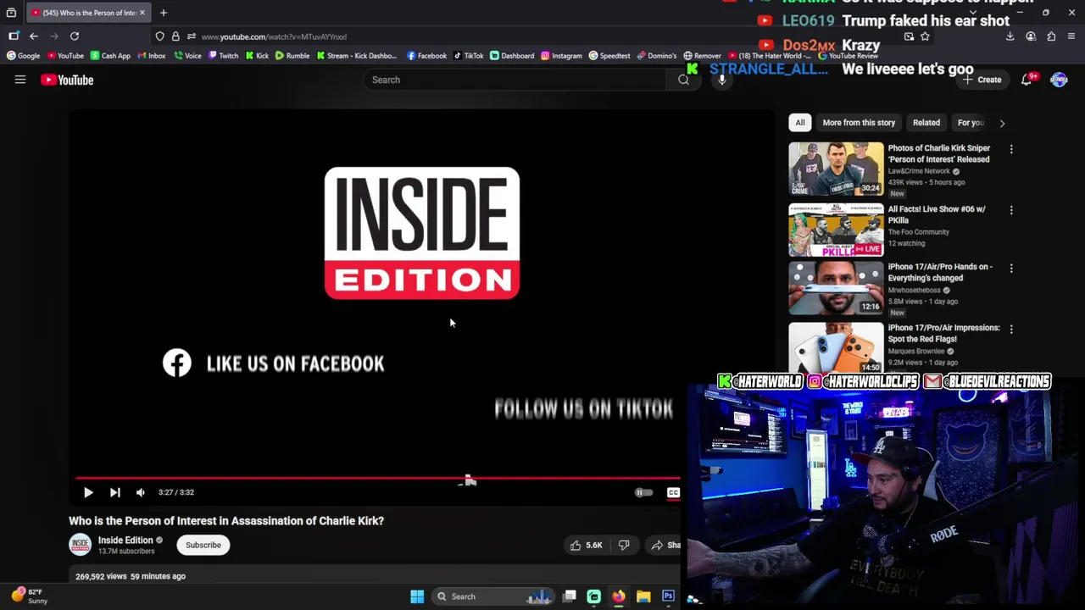Mute the video volume speaker
Screen dimensions: 1085x610
tap(141, 492)
